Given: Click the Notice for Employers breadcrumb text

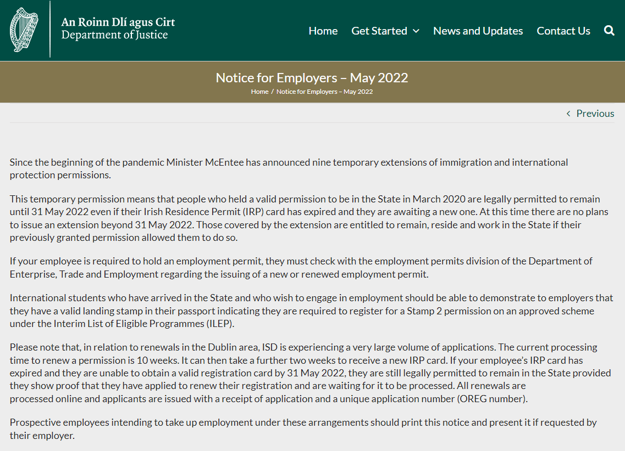Looking at the screenshot, I should [324, 92].
